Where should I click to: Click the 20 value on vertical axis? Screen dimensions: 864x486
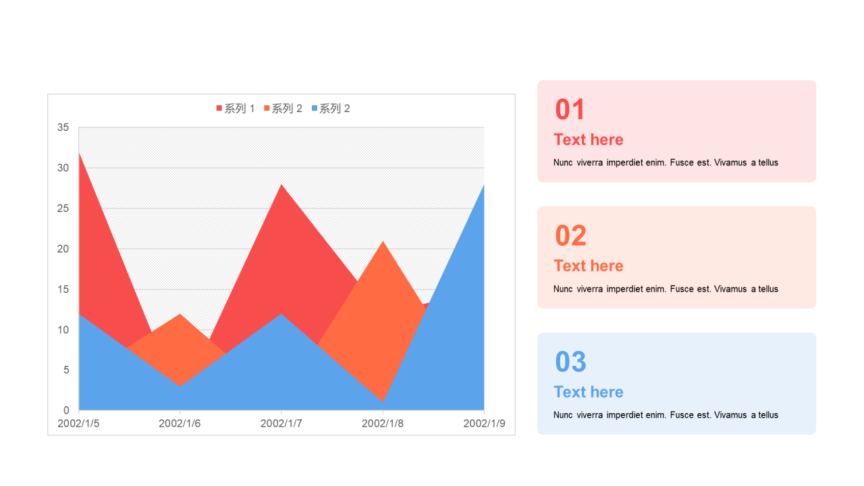pyautogui.click(x=63, y=249)
